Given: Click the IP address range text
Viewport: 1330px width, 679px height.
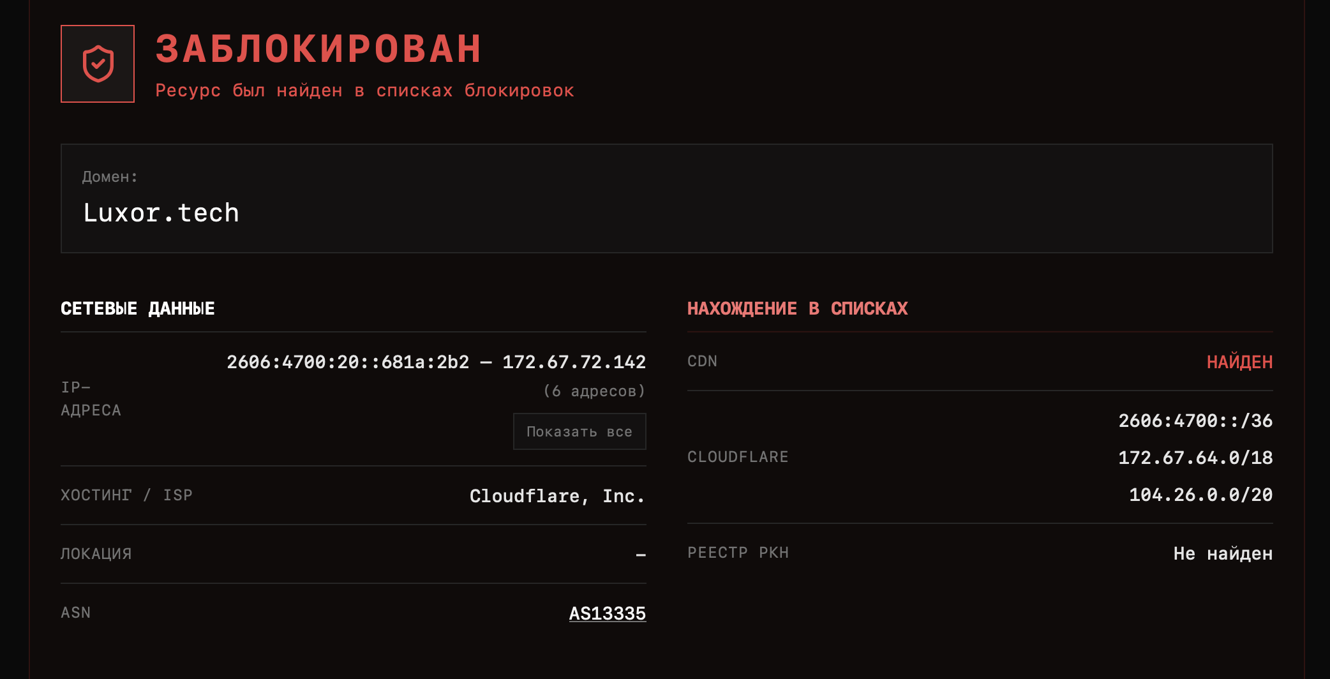Looking at the screenshot, I should click(436, 362).
